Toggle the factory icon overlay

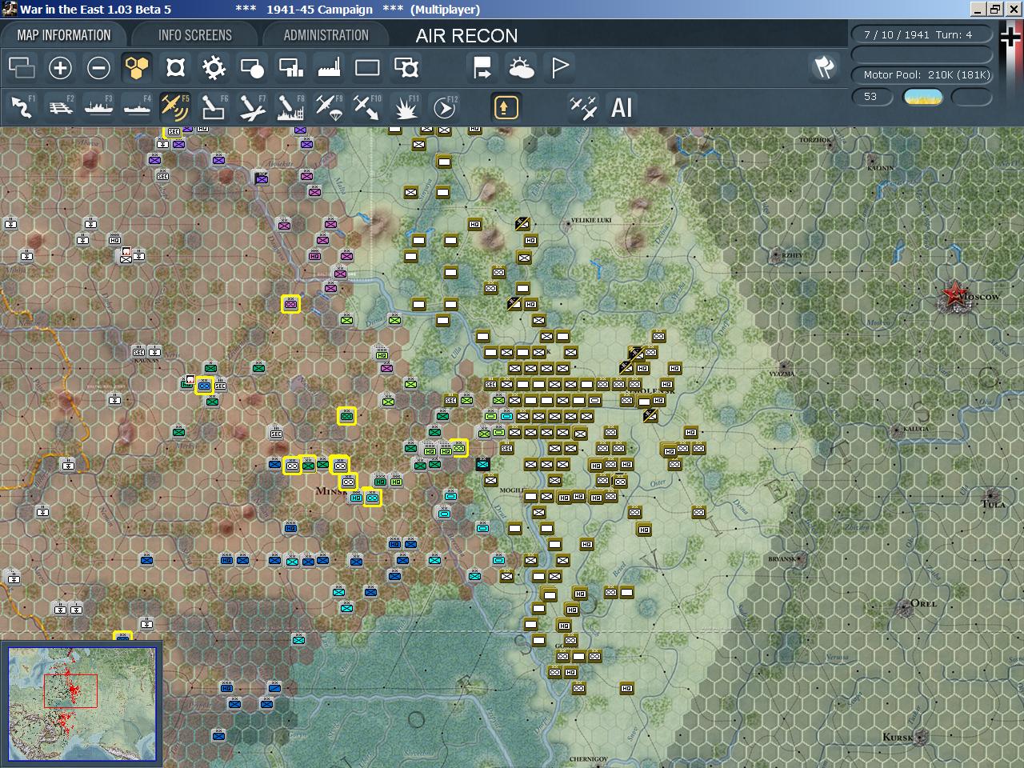click(329, 68)
